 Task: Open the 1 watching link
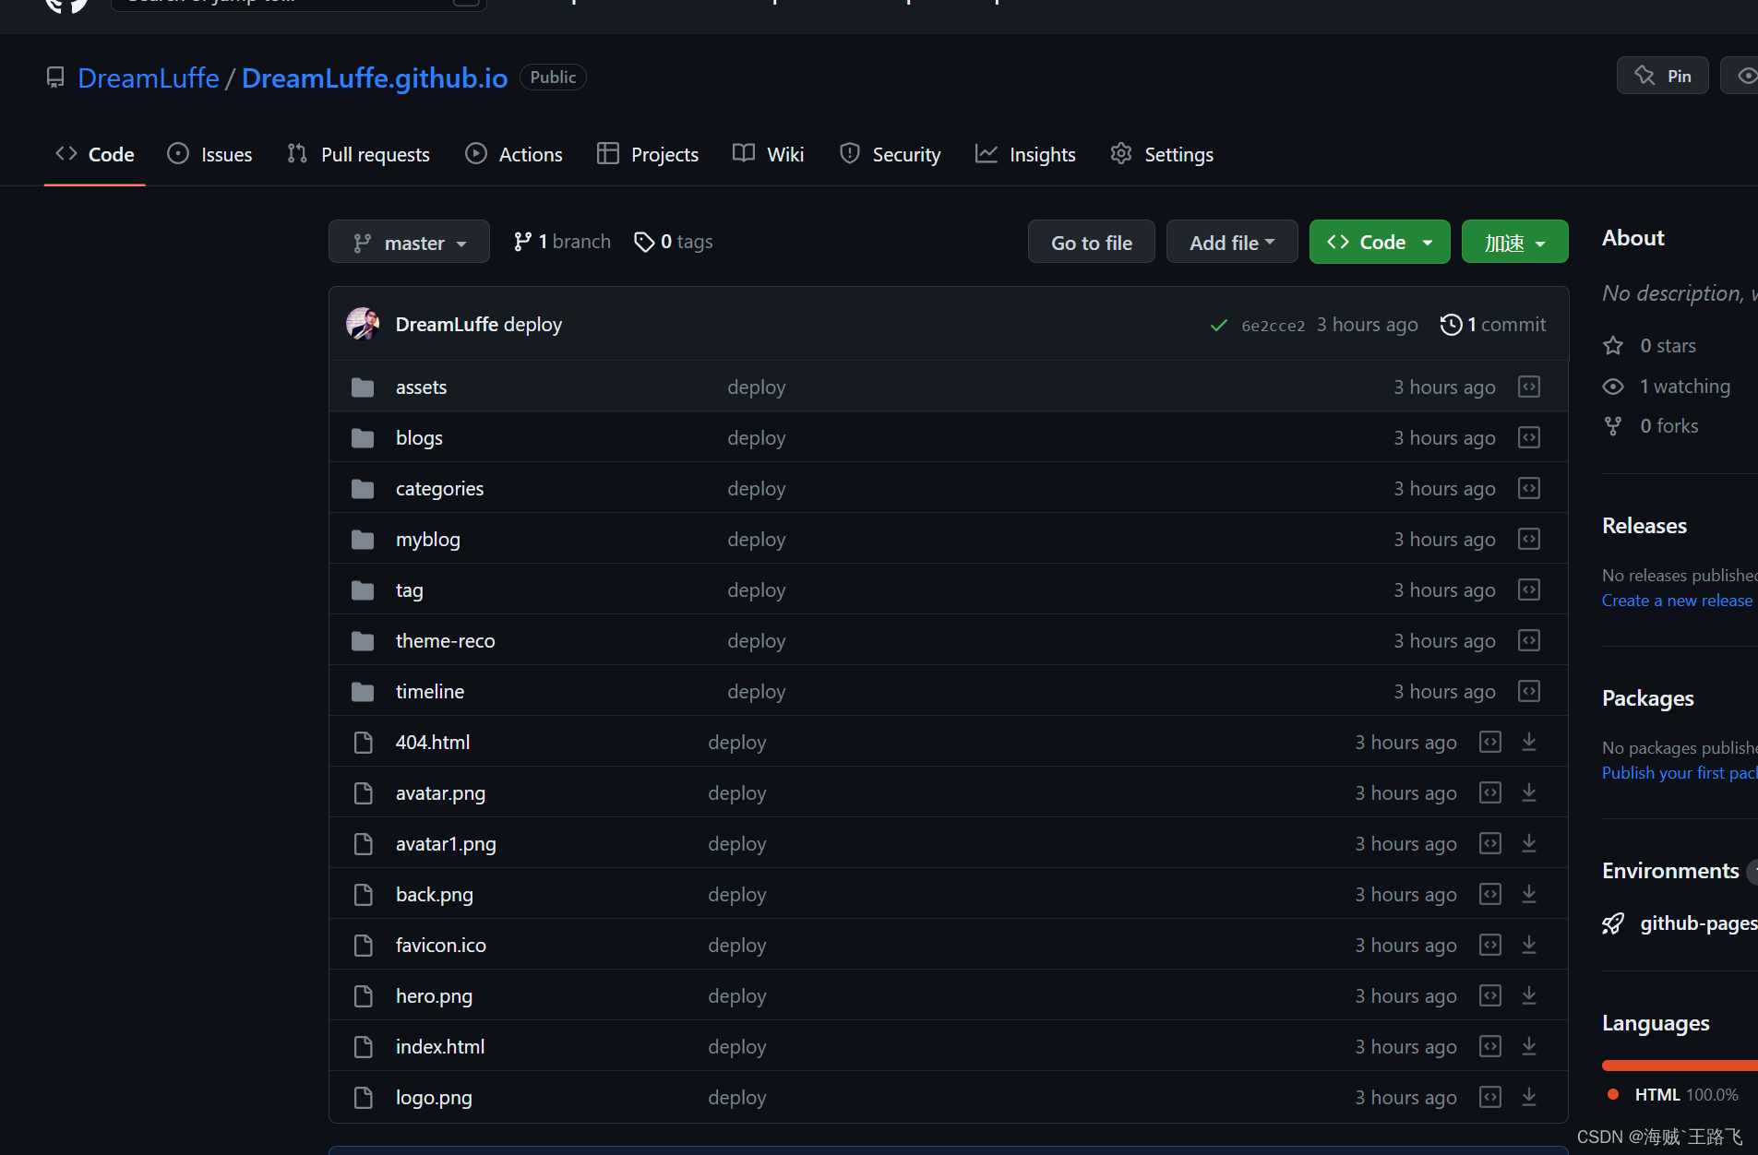point(1668,387)
